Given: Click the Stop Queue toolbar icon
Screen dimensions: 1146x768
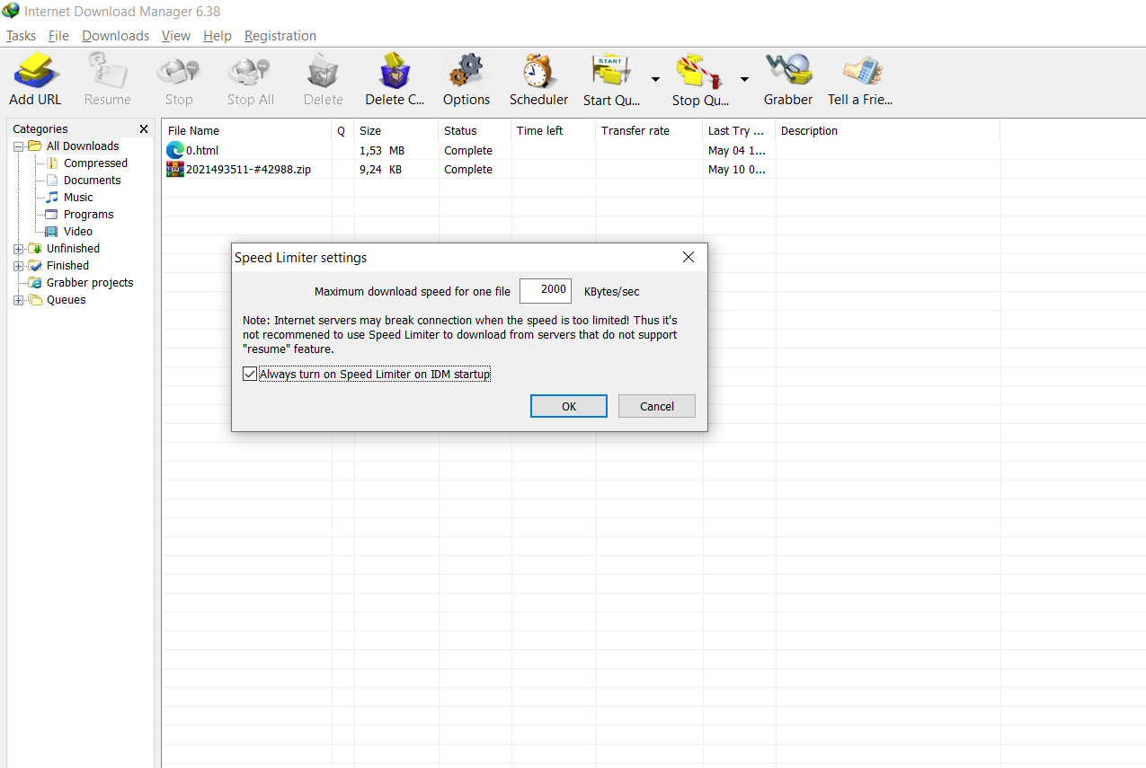Looking at the screenshot, I should [x=701, y=70].
